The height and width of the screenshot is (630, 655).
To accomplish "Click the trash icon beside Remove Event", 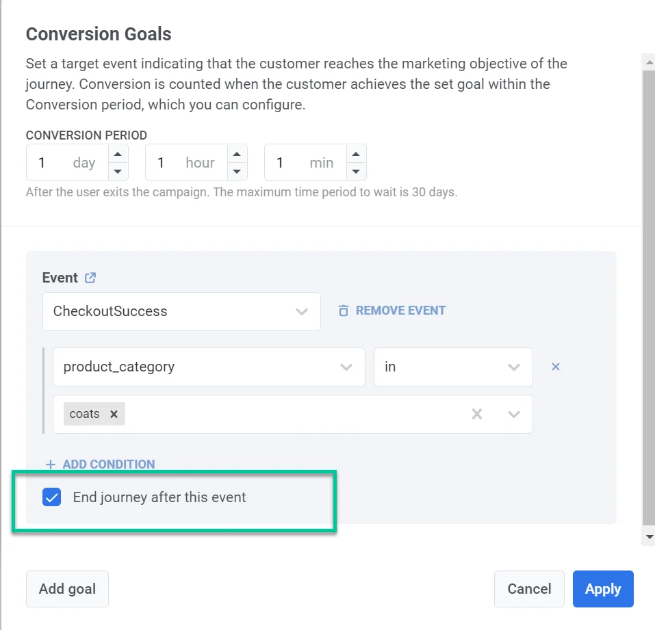I will 344,311.
